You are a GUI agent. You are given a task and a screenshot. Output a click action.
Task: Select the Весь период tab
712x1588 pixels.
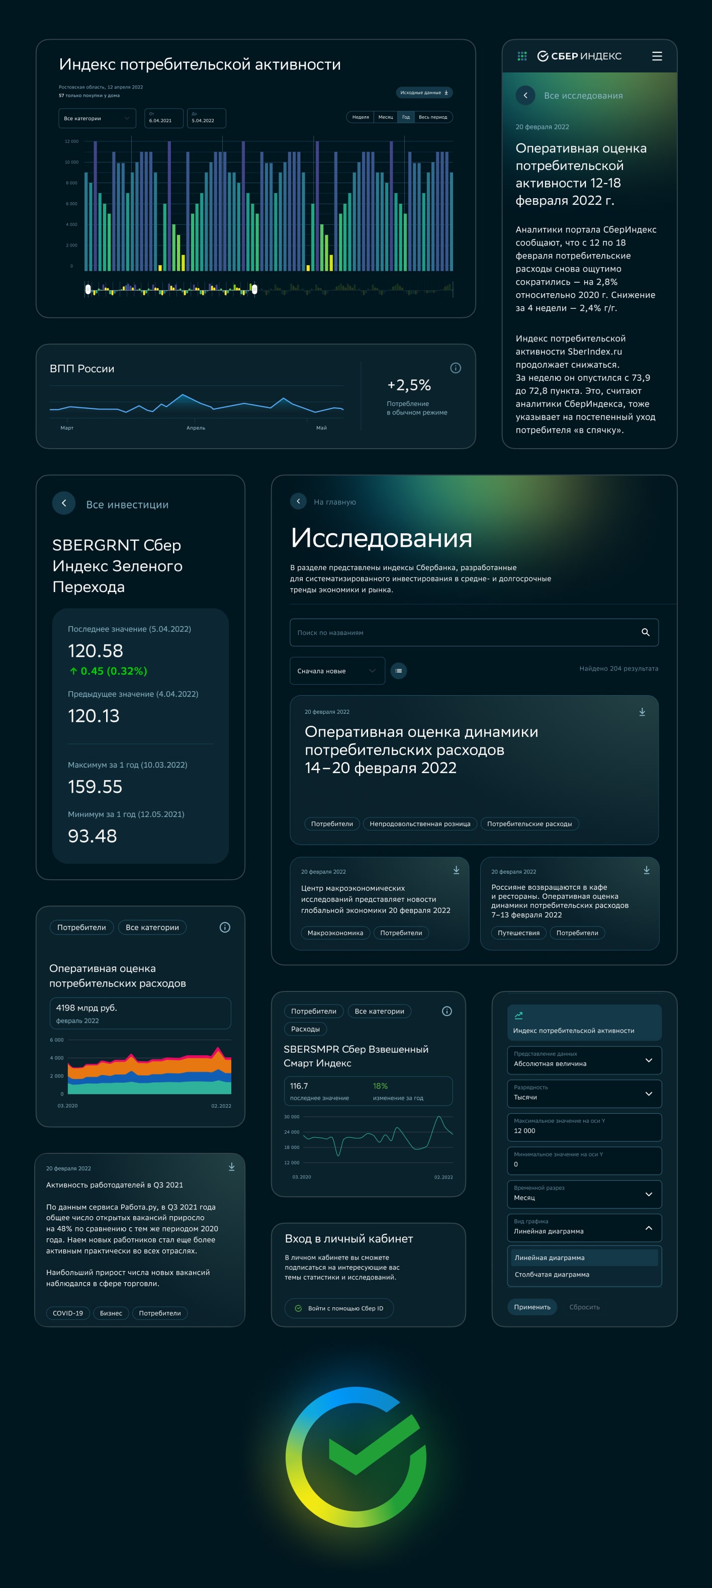tap(433, 117)
